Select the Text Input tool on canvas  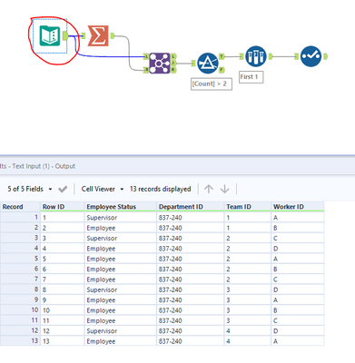pyautogui.click(x=50, y=35)
